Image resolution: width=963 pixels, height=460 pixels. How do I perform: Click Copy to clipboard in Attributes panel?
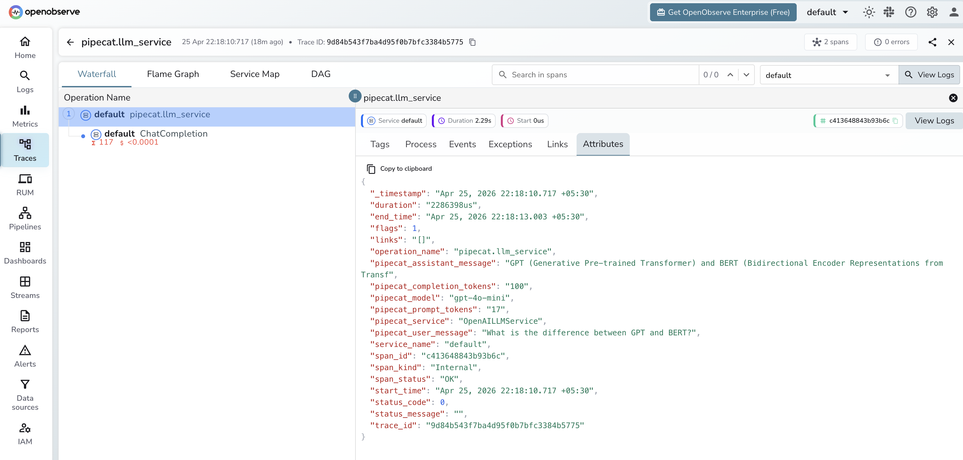pos(399,168)
